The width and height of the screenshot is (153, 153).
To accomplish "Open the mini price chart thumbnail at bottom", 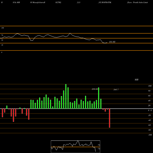I will [76, 147].
